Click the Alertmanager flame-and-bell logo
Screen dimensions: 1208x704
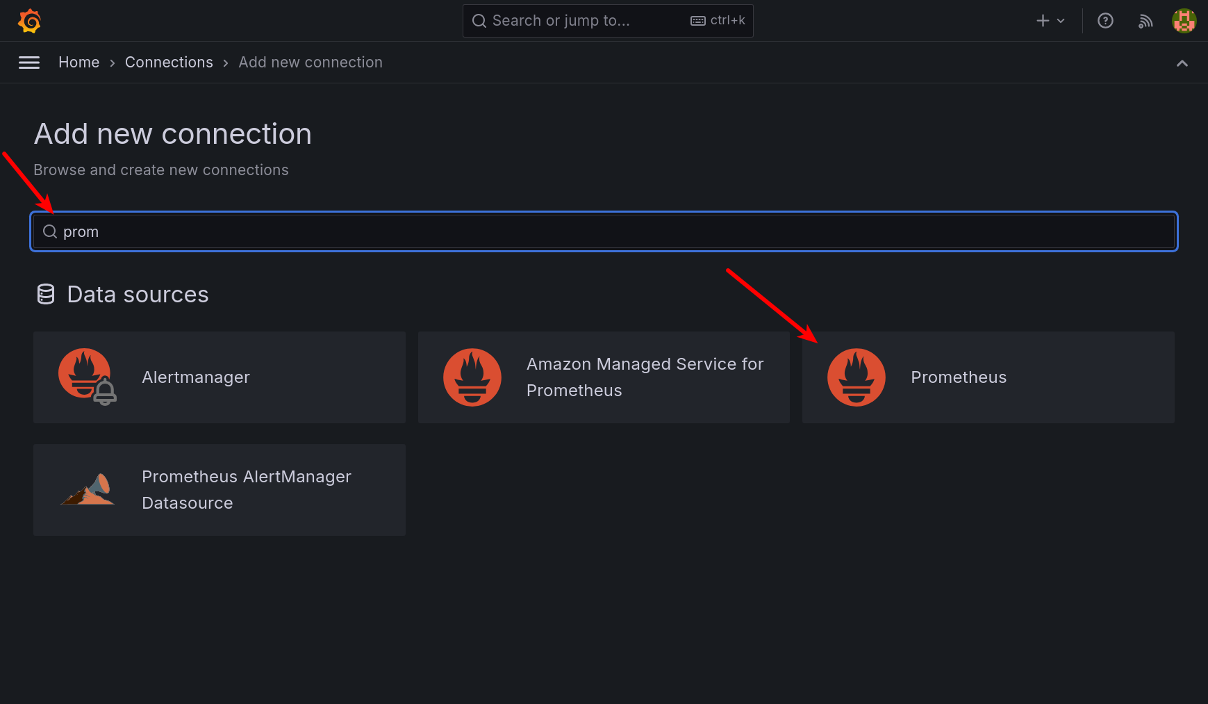[x=88, y=377]
